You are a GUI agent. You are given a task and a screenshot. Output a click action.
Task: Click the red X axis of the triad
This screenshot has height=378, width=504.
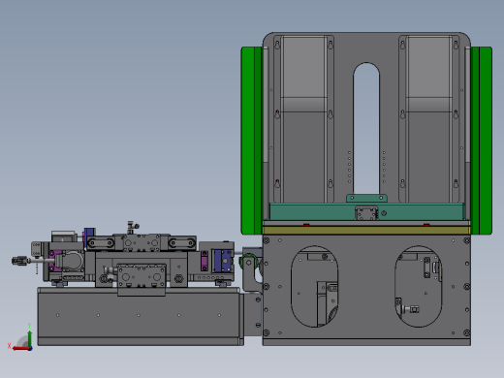click(x=21, y=349)
